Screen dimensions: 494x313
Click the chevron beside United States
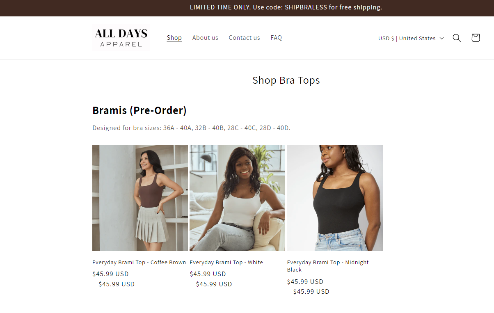click(441, 38)
